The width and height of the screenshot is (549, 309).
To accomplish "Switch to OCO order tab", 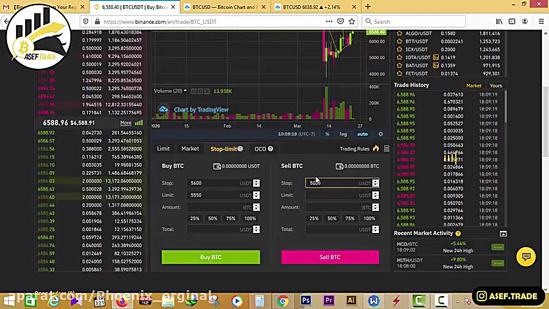I will 260,149.
